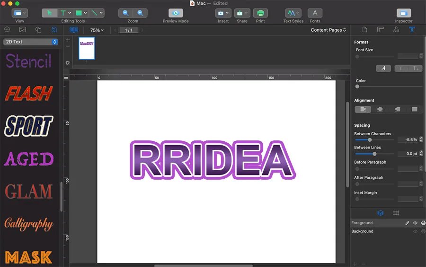This screenshot has height=267, width=426.
Task: Click the pencil icon on the Foreground layer
Action: [x=407, y=223]
